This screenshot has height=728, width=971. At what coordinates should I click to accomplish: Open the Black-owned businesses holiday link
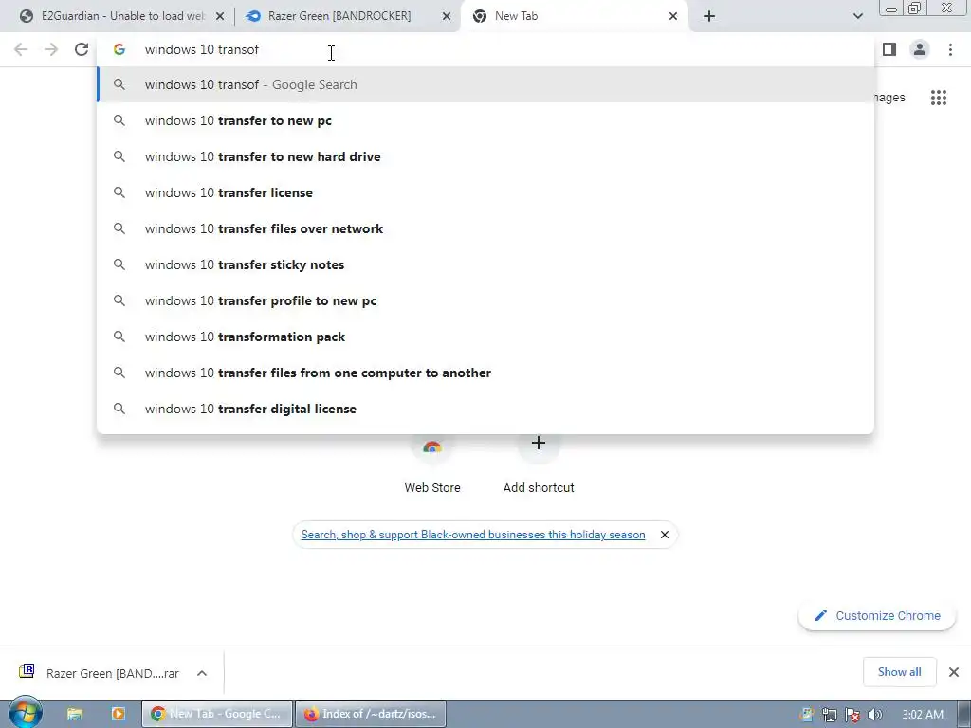point(472,535)
